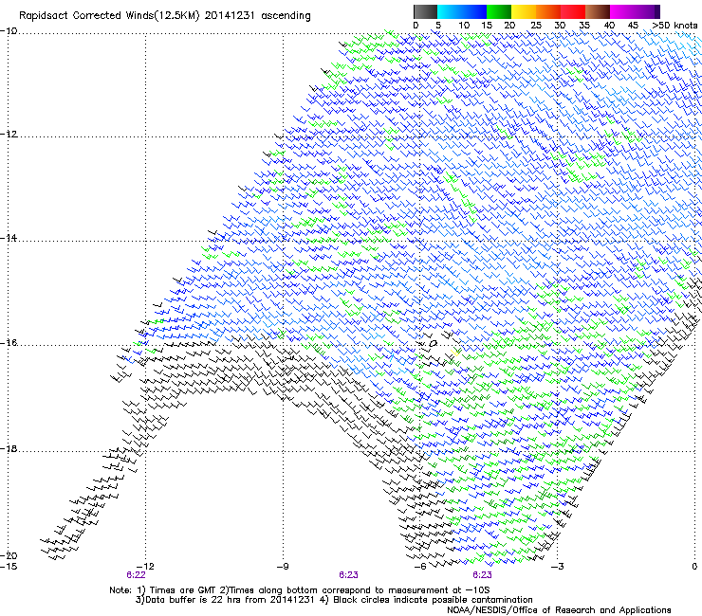Viewport: 702px width, 616px height.
Task: Click the '-10' latitude axis label
Action: coord(9,31)
